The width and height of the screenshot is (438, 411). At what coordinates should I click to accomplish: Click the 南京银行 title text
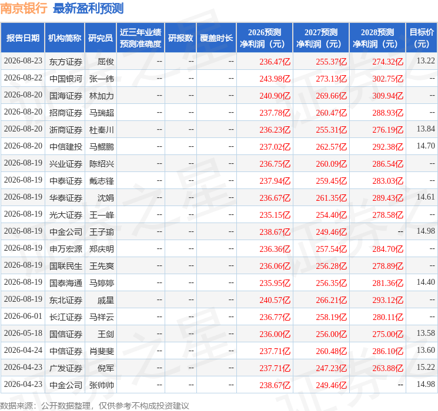(x=24, y=8)
